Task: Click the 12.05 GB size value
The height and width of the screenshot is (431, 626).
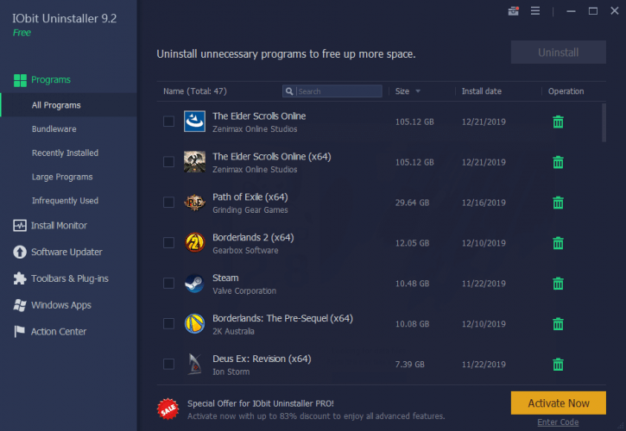Action: point(412,243)
